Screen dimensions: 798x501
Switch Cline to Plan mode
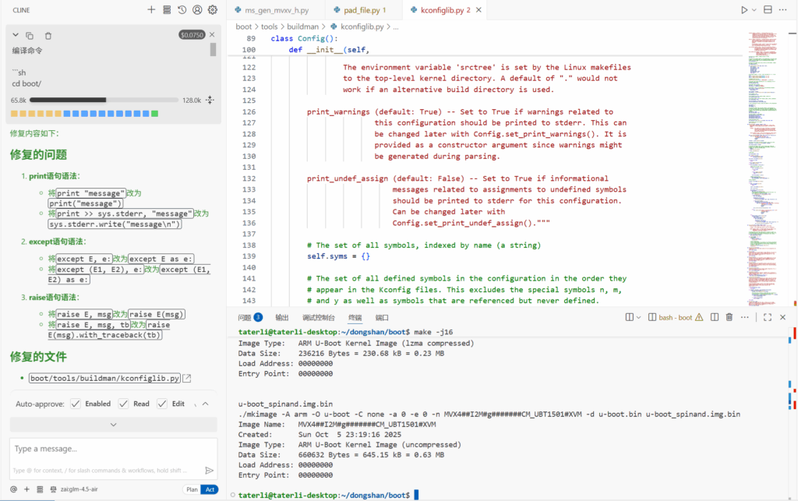(x=191, y=489)
